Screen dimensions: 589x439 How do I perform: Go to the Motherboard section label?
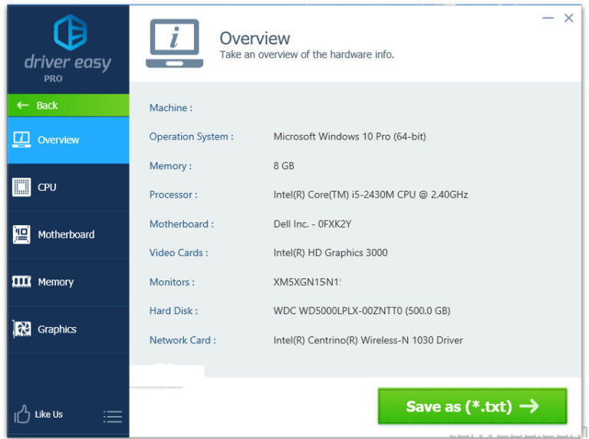pyautogui.click(x=66, y=235)
